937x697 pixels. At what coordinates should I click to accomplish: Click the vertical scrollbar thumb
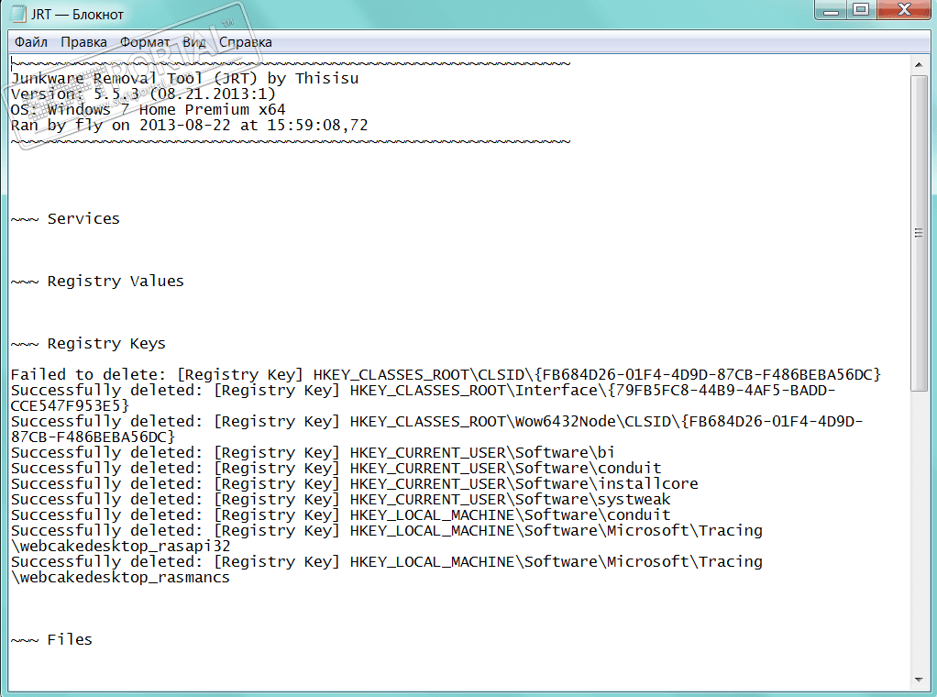tap(919, 233)
